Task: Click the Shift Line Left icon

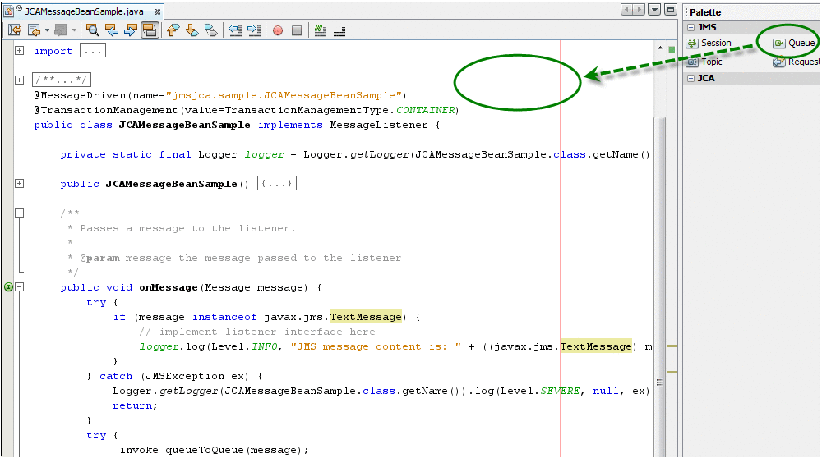Action: [x=235, y=30]
